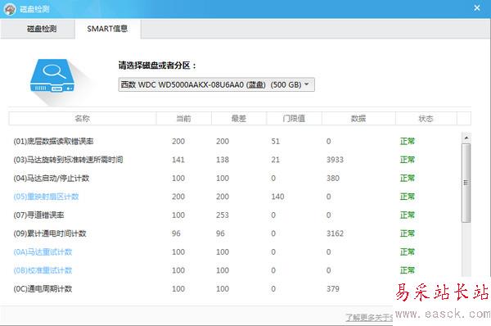Sort by 数据 column header

click(x=358, y=119)
